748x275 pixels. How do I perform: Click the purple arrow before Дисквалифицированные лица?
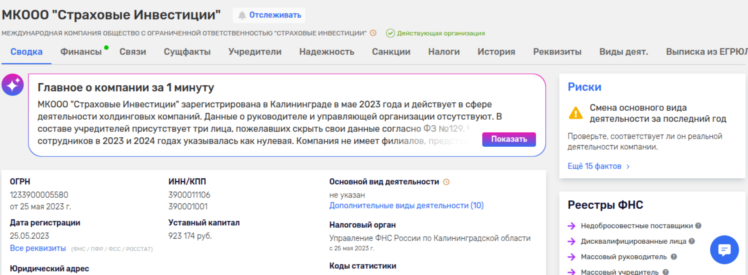[x=572, y=241]
